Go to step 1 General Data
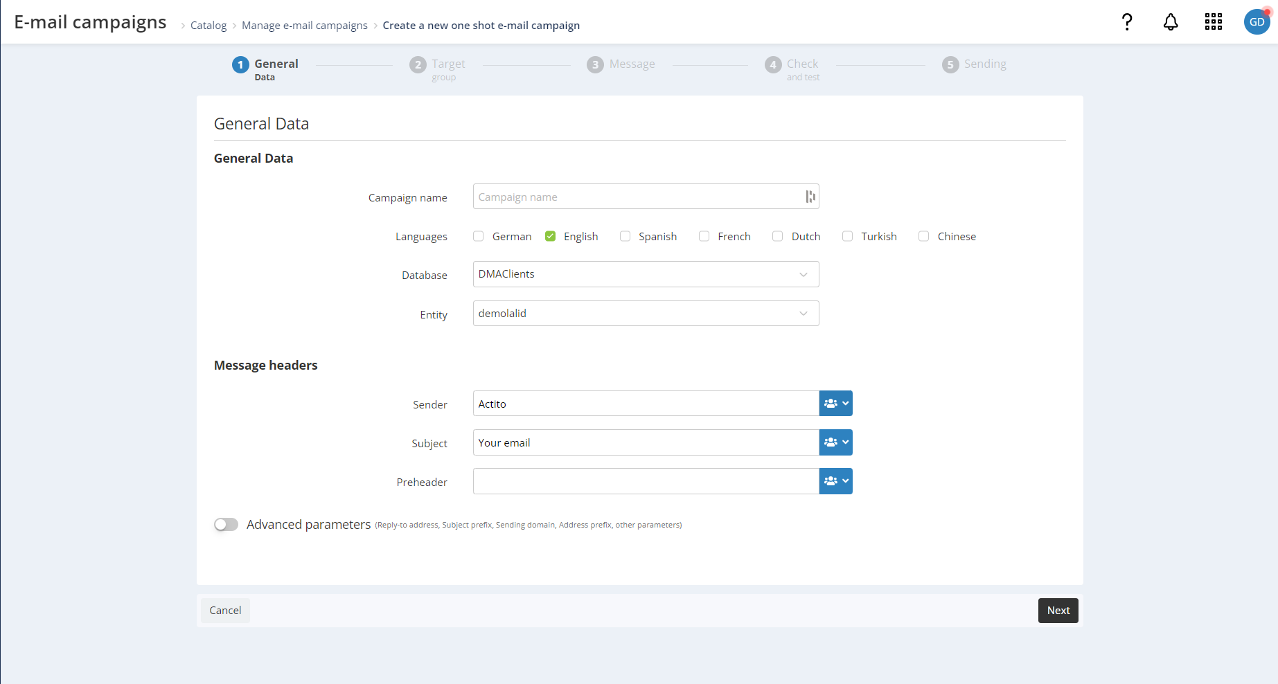Viewport: 1278px width, 684px height. click(265, 69)
